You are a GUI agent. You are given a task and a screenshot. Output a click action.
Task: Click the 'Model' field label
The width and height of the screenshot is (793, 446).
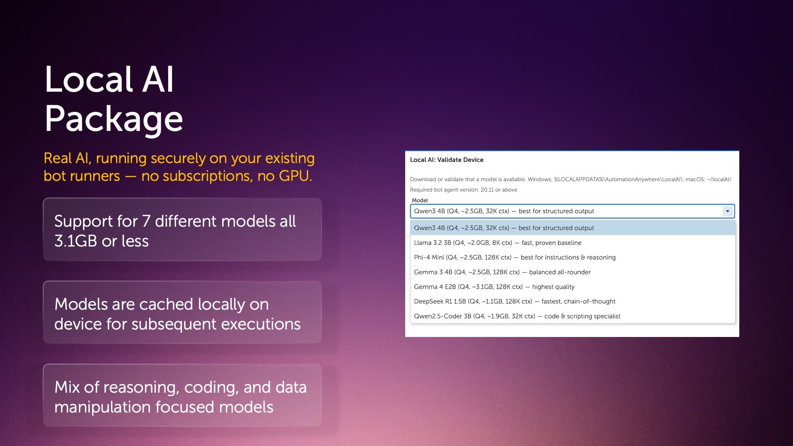pos(420,200)
